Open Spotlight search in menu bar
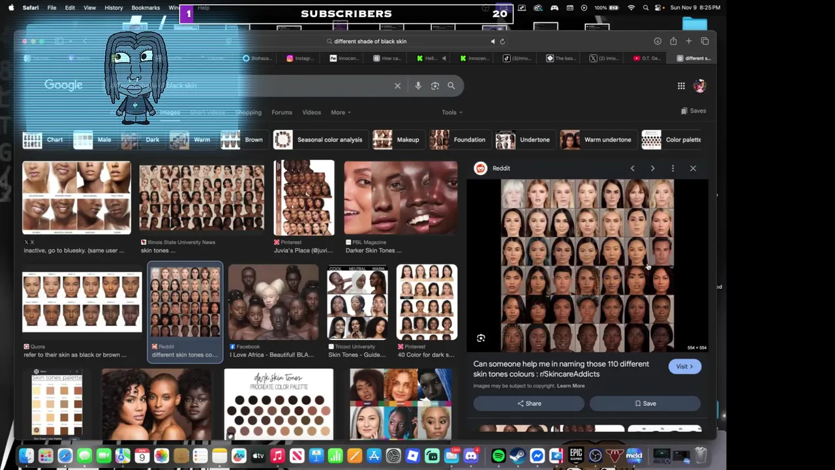 tap(646, 8)
